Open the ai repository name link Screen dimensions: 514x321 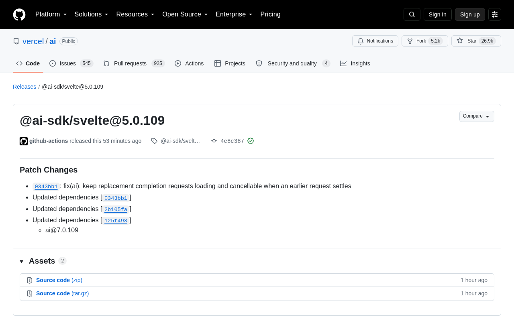[x=53, y=41]
